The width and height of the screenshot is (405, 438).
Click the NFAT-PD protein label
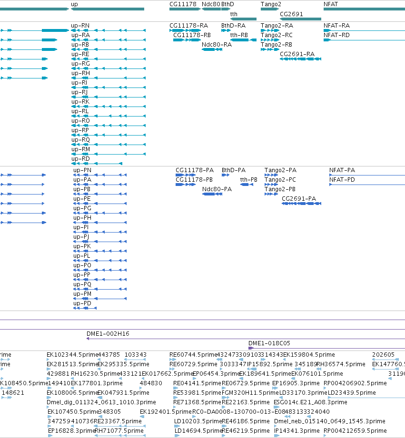[342, 180]
